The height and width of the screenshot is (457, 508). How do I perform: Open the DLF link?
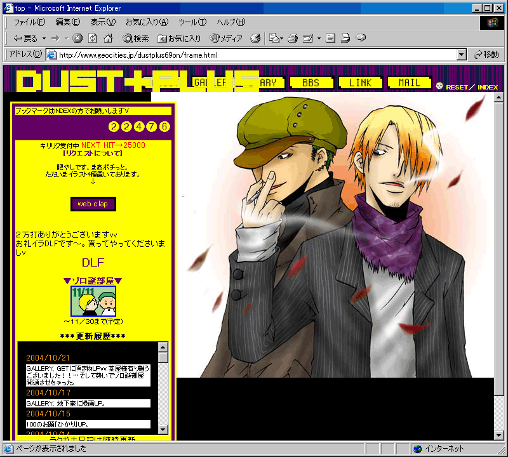click(x=93, y=262)
